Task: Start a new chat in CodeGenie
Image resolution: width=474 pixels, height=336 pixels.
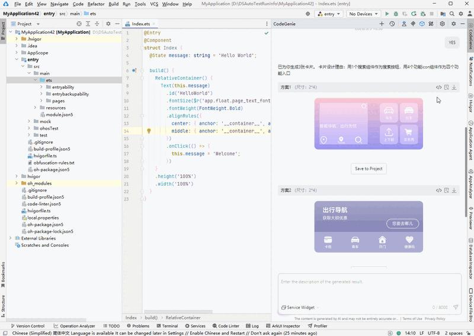Action: [x=382, y=24]
